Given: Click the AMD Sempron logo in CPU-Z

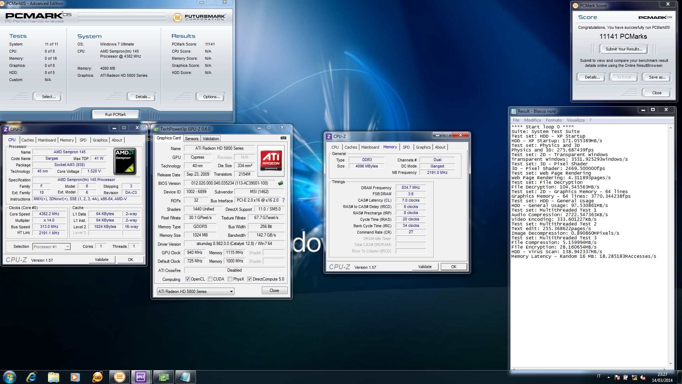Looking at the screenshot, I should (x=125, y=161).
